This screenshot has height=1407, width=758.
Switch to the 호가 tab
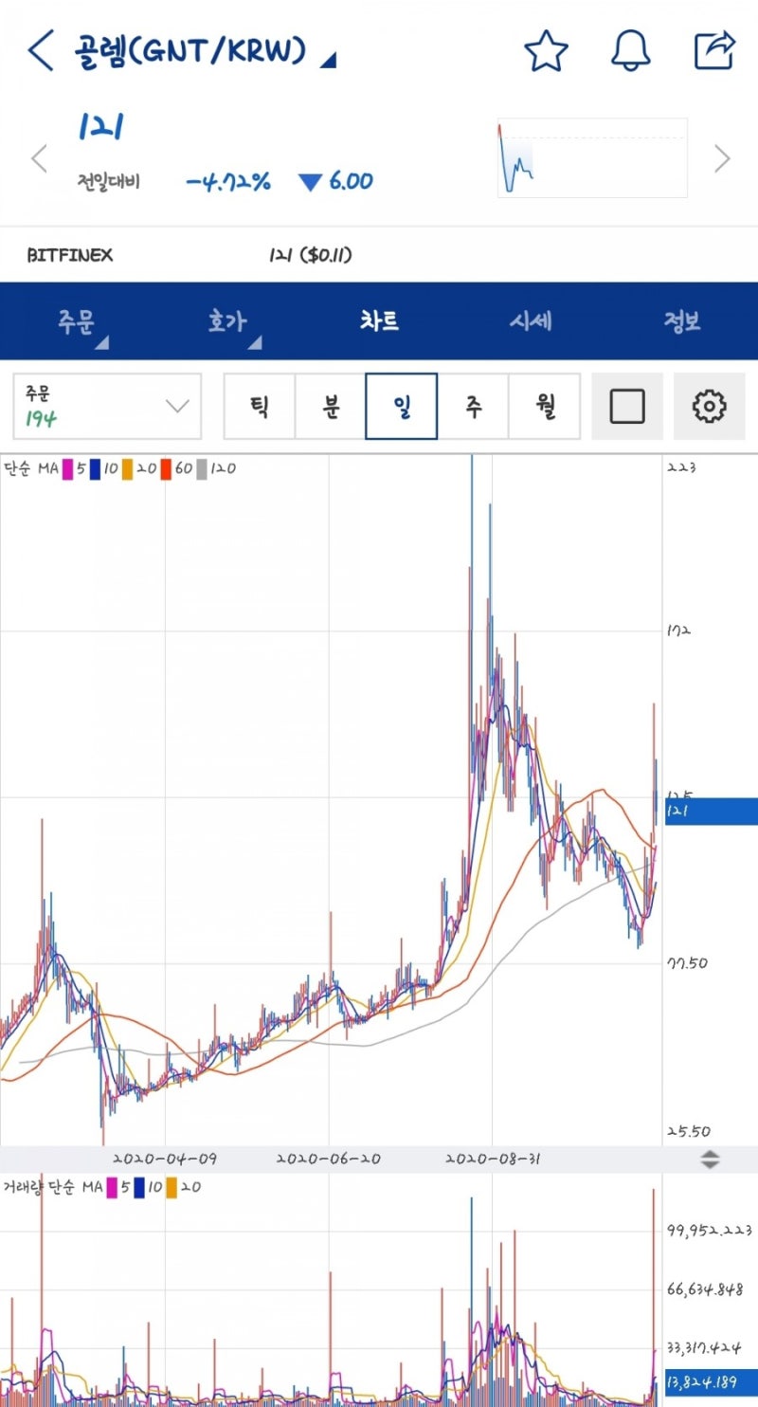(227, 321)
